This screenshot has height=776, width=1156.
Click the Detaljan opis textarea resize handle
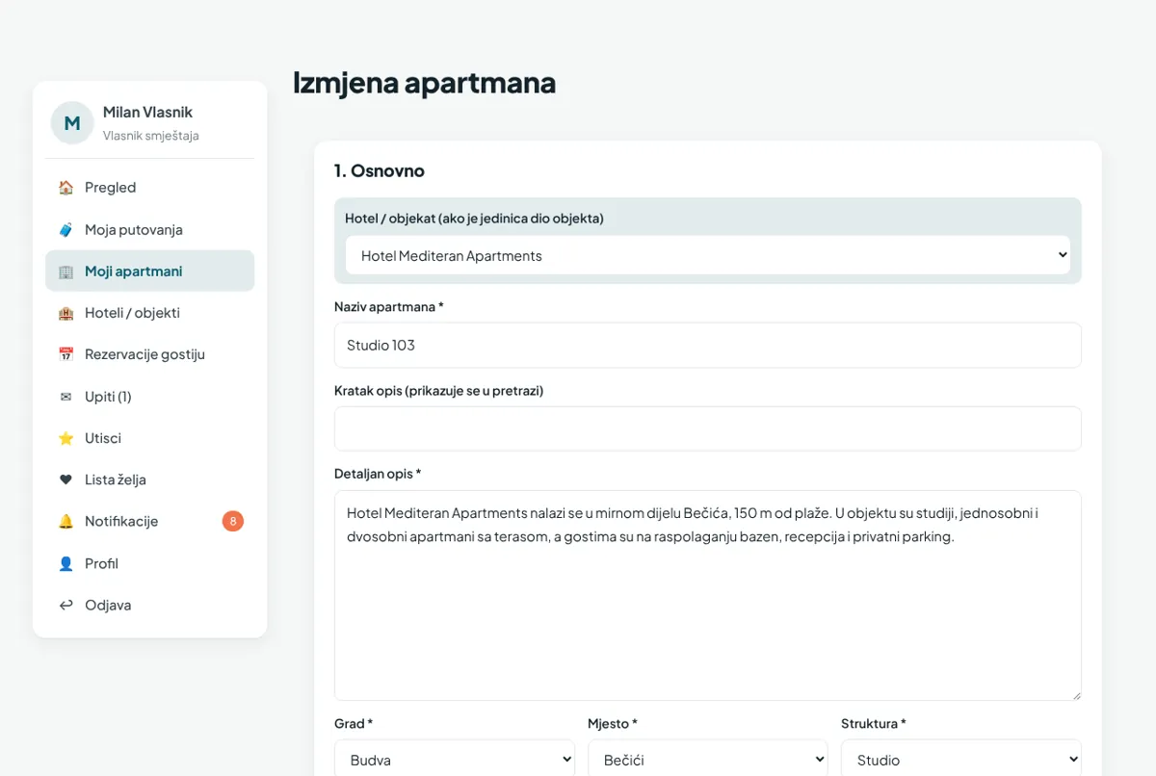click(1075, 694)
